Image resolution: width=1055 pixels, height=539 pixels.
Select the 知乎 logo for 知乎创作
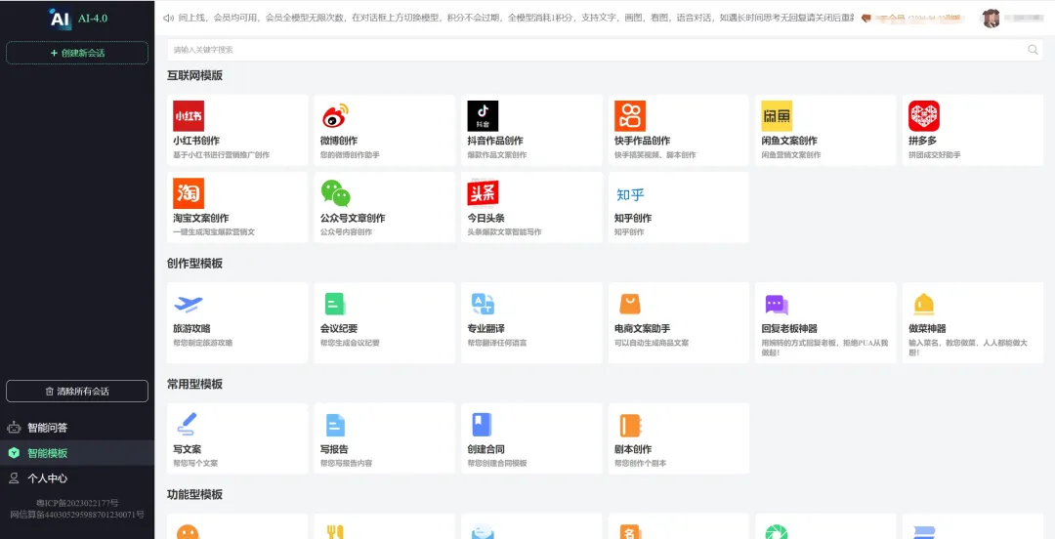coord(630,194)
